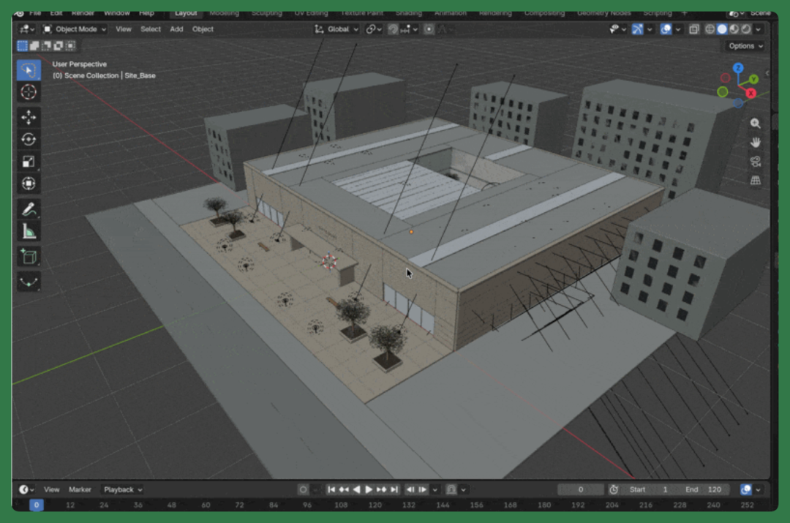
Task: Open the viewport Select menu
Action: coord(151,29)
